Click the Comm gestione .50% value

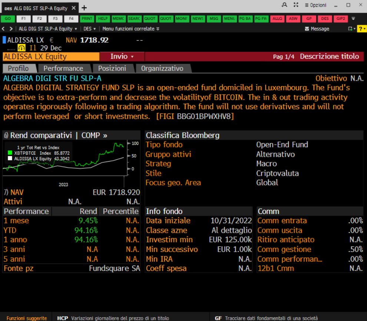pyautogui.click(x=355, y=249)
